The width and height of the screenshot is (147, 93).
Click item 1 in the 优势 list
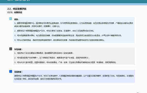[x=74, y=25]
